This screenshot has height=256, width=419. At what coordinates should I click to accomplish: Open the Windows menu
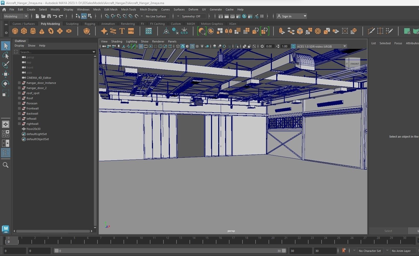coord(83,9)
